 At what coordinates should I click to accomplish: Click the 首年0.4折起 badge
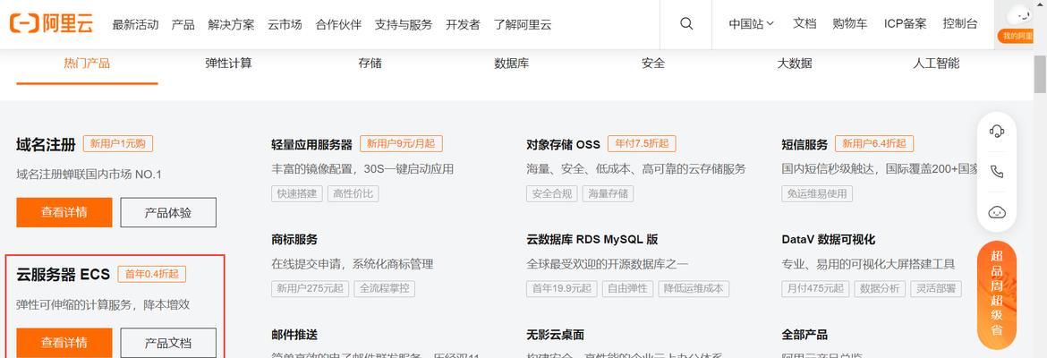[151, 275]
